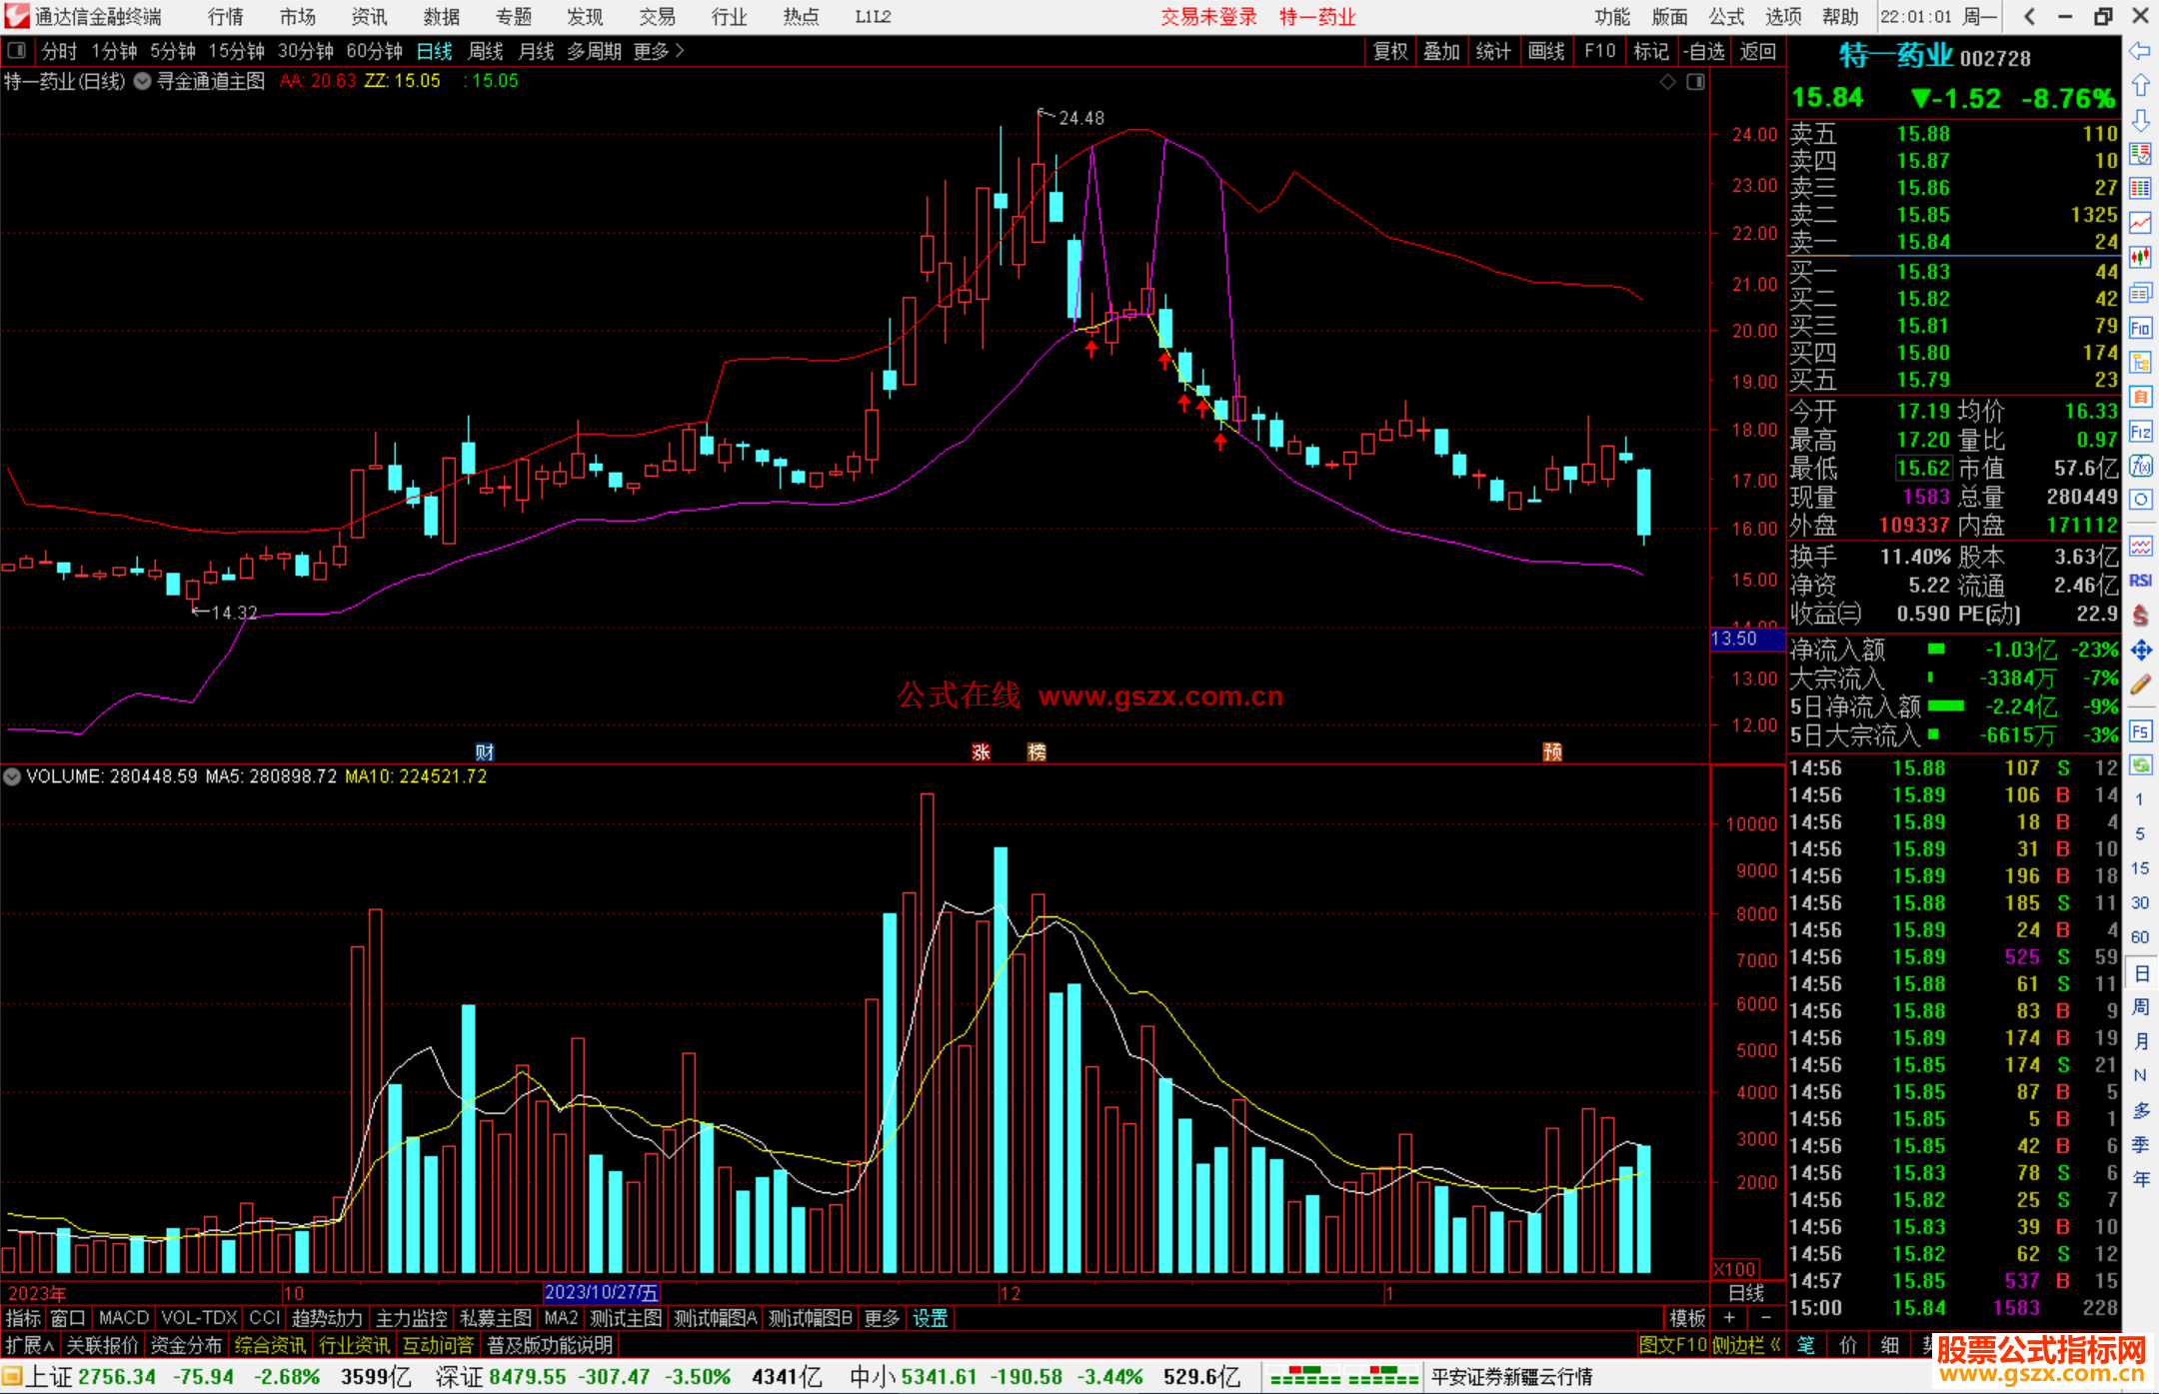Click the blue move cross-arrows icon
Screen dimensions: 2159x1394
(2140, 651)
